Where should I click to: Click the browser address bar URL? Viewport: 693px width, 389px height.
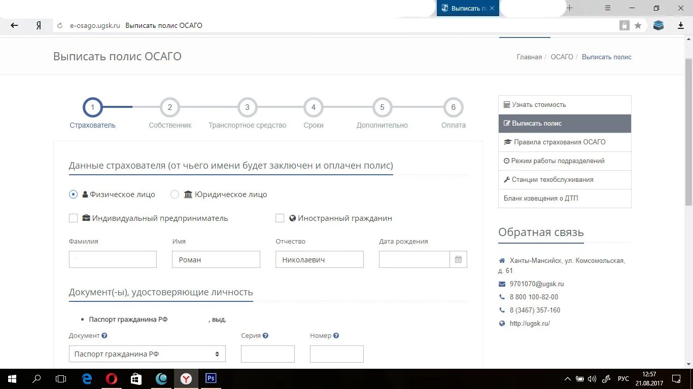(95, 25)
